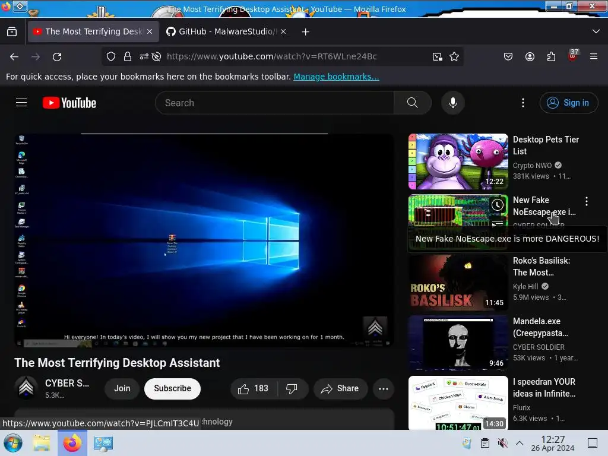Click the Join channel button

pyautogui.click(x=122, y=388)
